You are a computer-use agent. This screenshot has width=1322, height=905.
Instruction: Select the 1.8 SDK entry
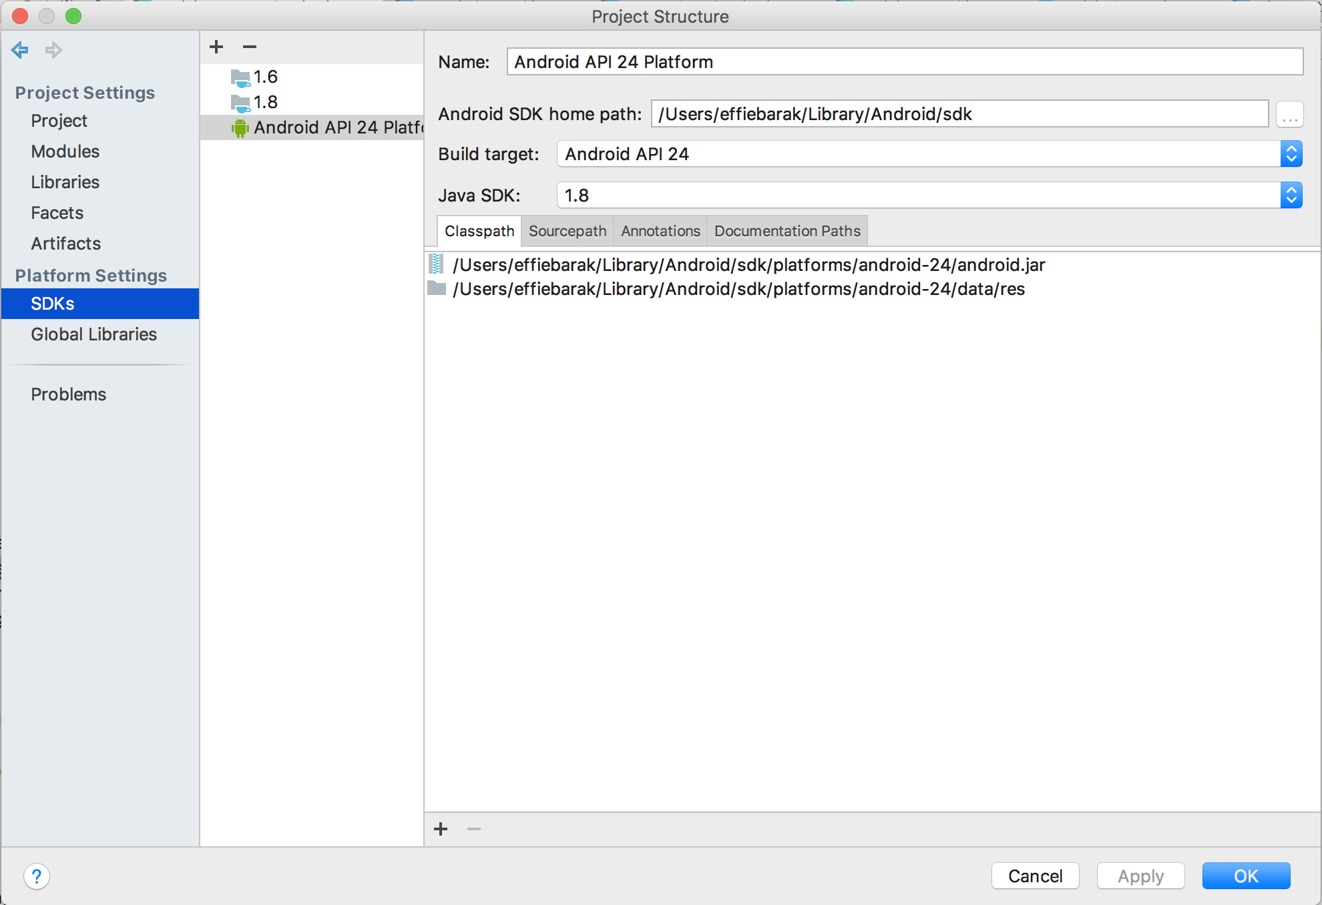click(x=312, y=103)
